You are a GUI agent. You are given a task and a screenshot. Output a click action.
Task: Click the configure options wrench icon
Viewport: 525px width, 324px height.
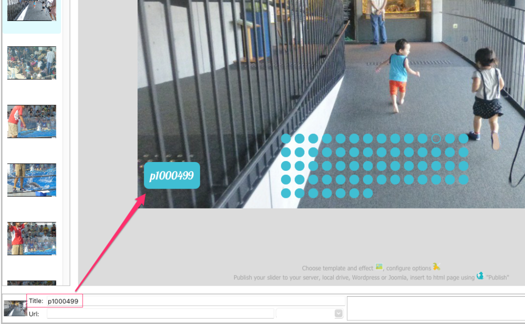point(436,267)
